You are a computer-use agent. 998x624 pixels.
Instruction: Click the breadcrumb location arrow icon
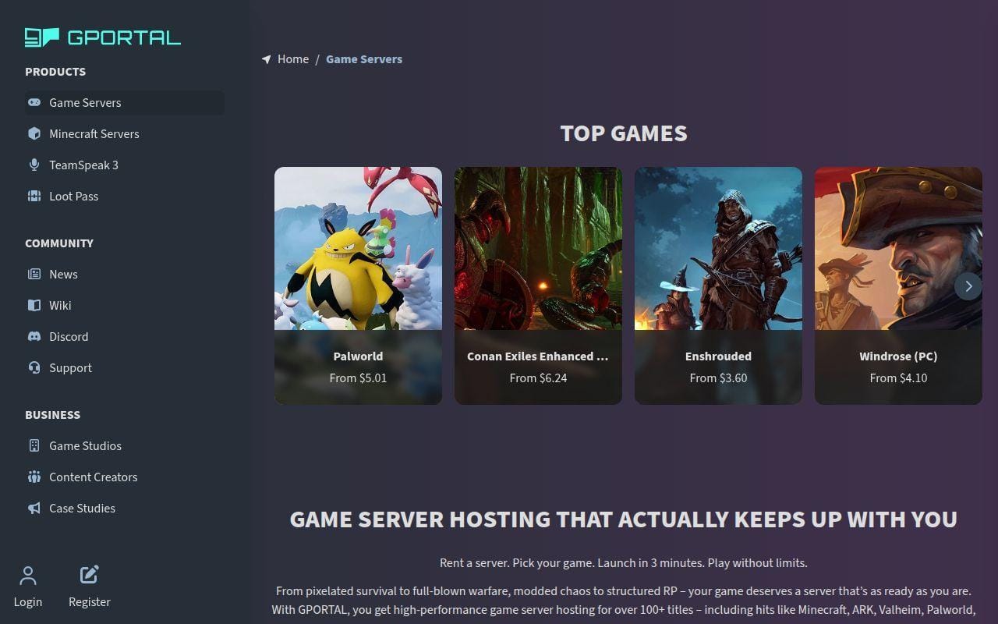coord(267,59)
